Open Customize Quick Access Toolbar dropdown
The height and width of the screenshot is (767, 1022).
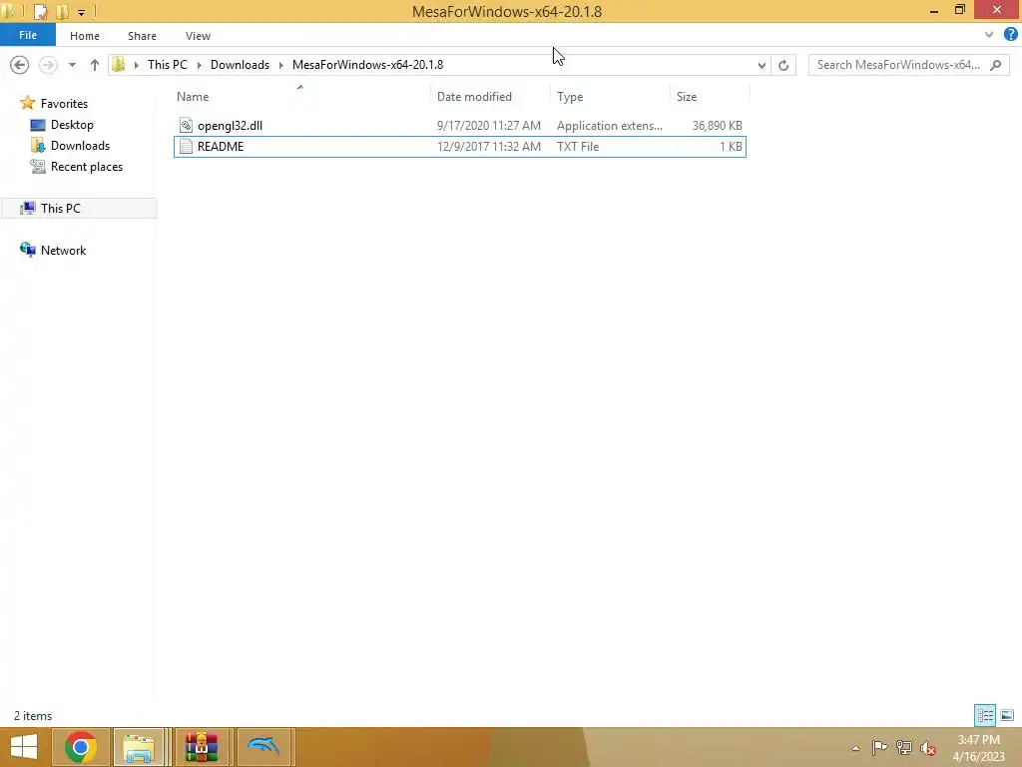(x=82, y=12)
